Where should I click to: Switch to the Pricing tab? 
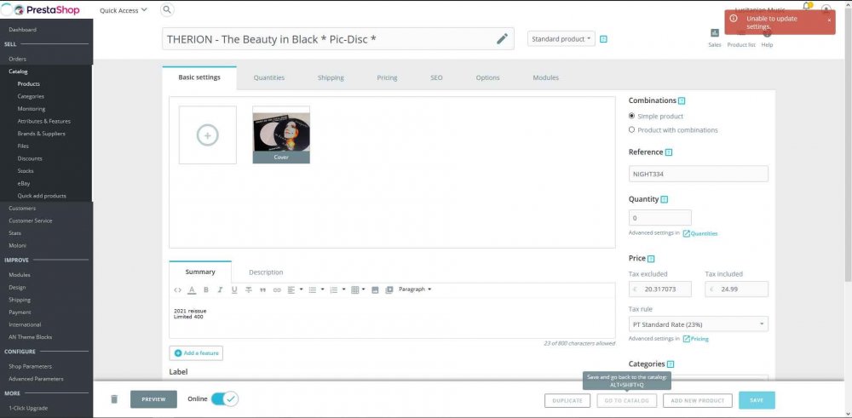387,77
